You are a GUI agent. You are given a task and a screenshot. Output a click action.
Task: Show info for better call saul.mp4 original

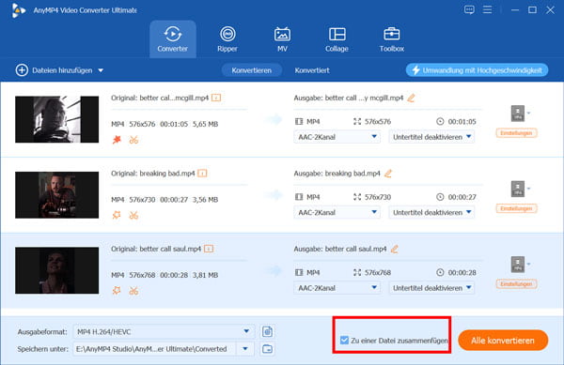click(x=209, y=249)
